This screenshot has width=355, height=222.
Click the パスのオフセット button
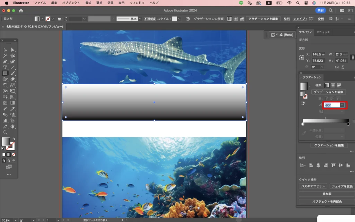click(313, 186)
